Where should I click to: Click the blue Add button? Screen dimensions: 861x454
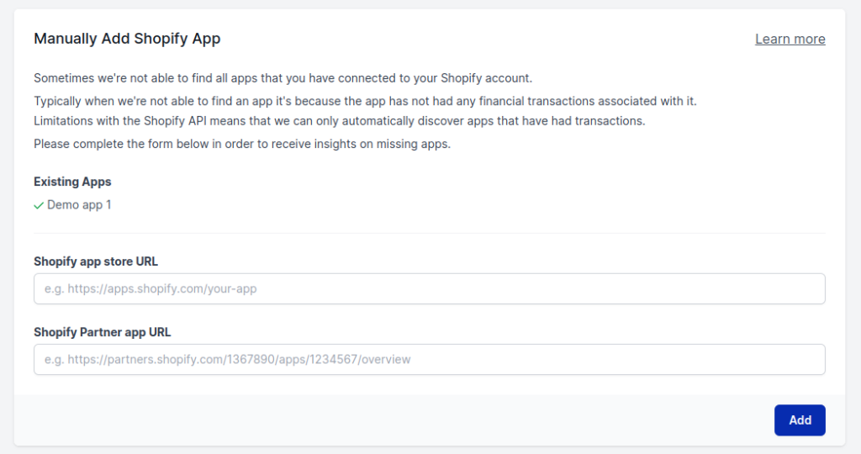[800, 420]
